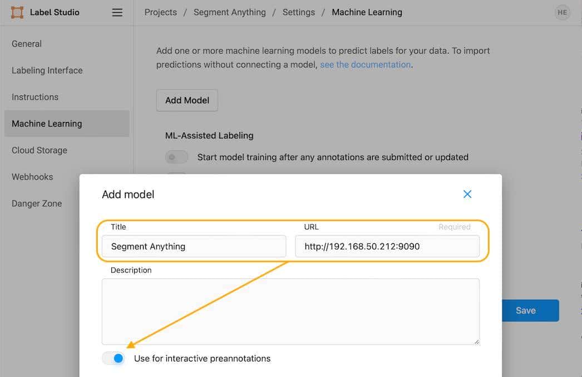Open Instructions settings section
The image size is (582, 377).
point(35,97)
